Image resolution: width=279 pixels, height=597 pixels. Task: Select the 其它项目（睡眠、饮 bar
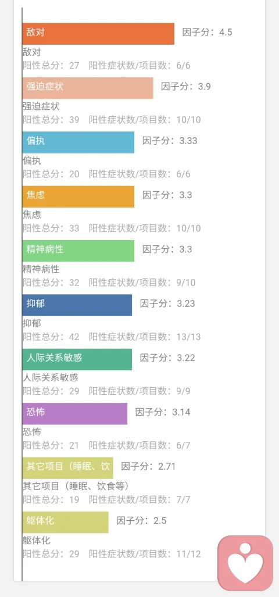(68, 468)
